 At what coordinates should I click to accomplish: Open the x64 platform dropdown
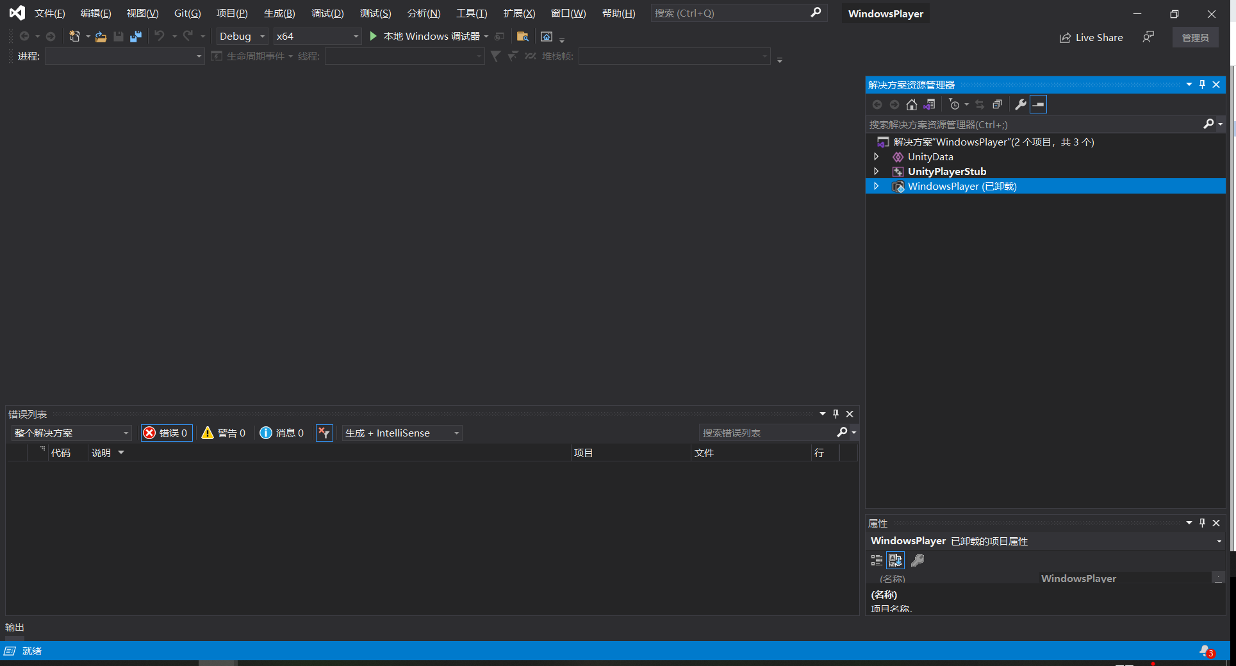[x=317, y=37]
